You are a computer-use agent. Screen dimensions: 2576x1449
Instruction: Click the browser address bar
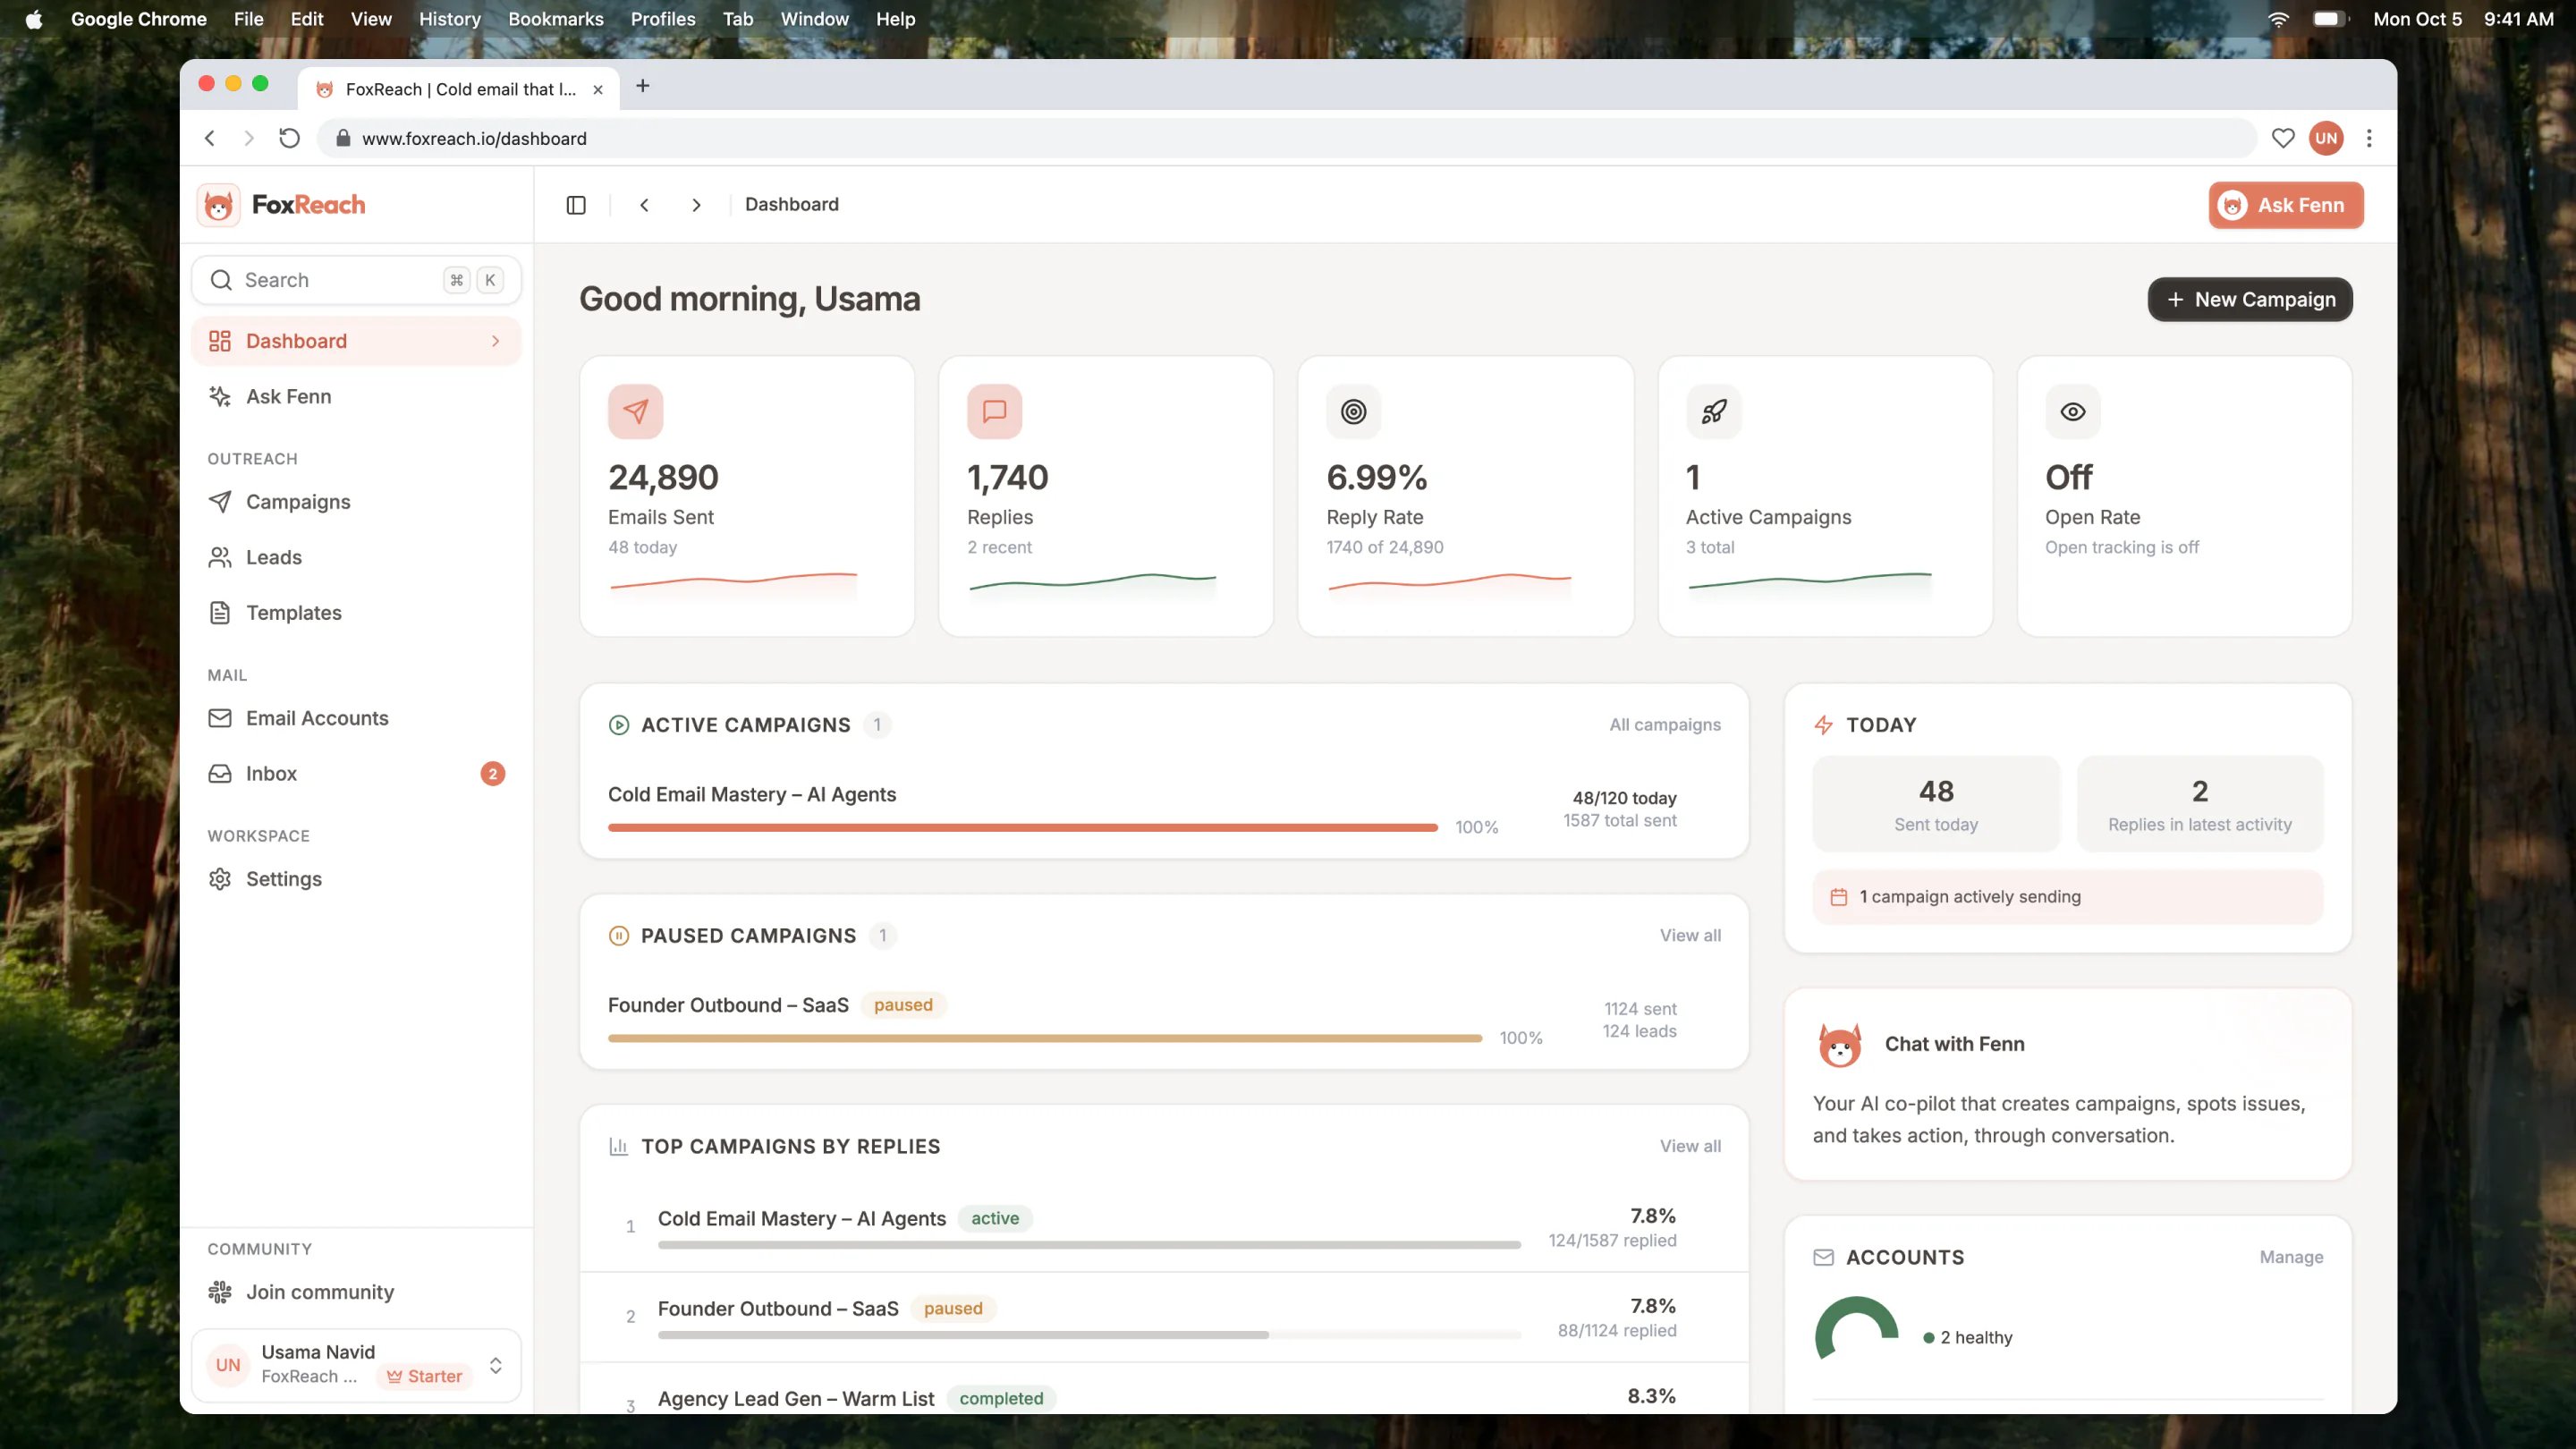1286,138
